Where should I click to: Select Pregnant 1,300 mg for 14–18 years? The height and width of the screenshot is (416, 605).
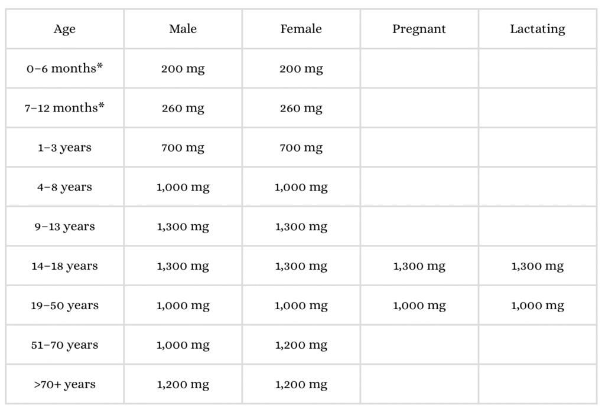[x=419, y=266]
